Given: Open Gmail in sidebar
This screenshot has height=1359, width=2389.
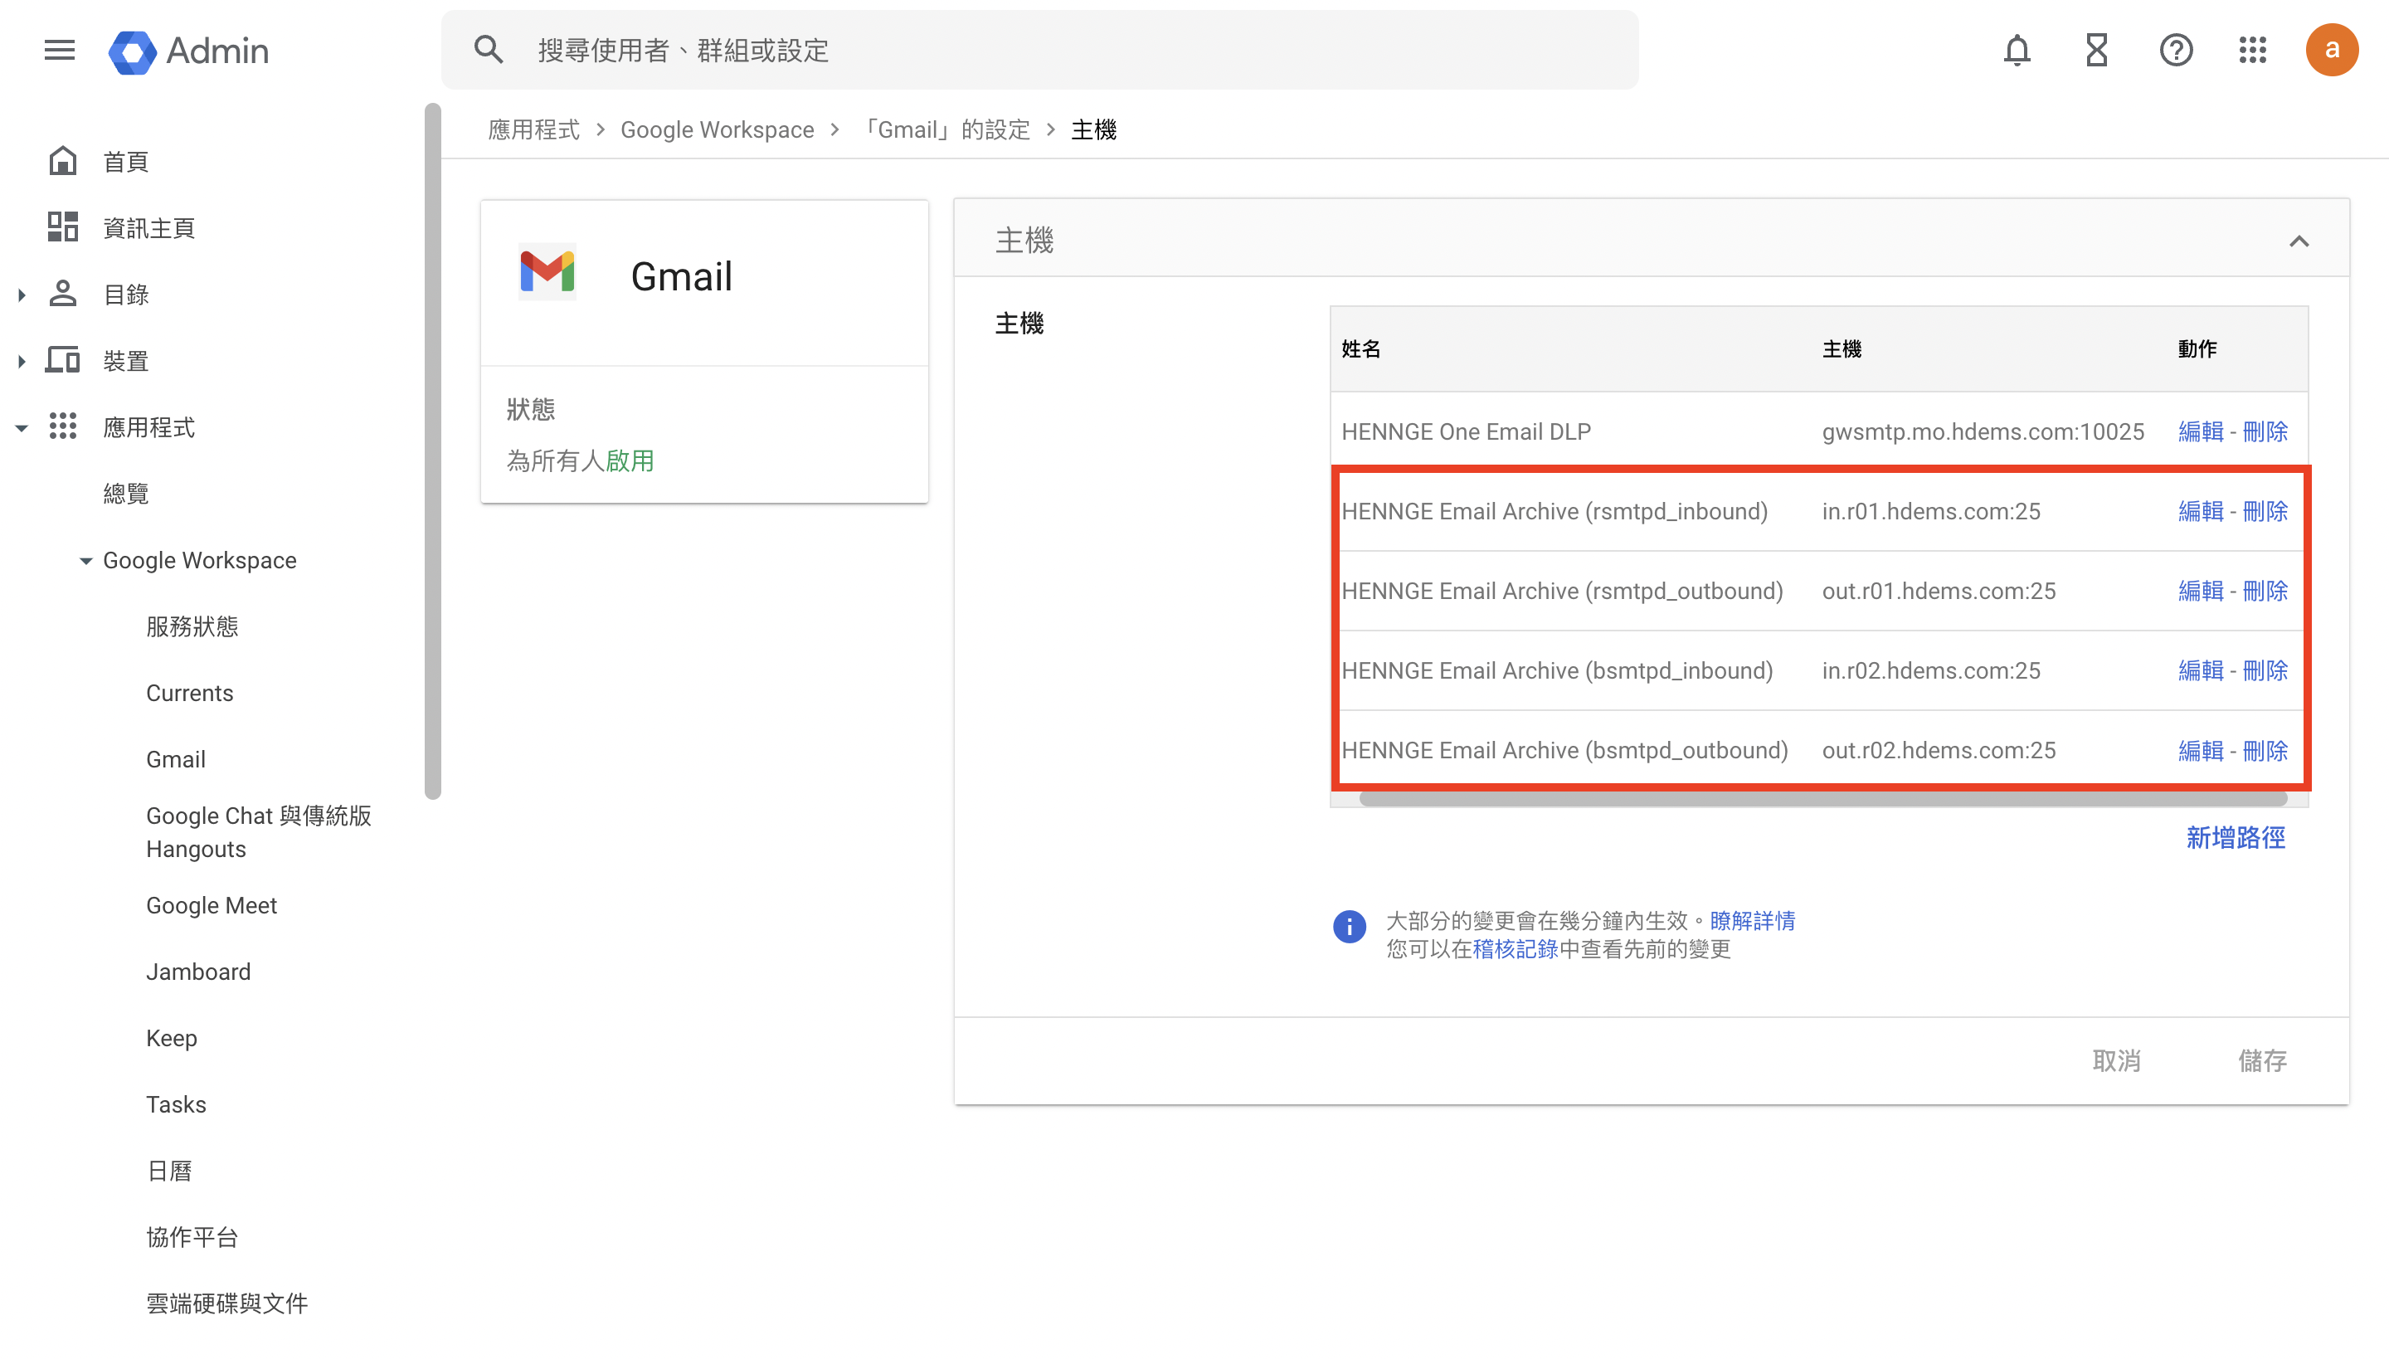Looking at the screenshot, I should click(176, 759).
